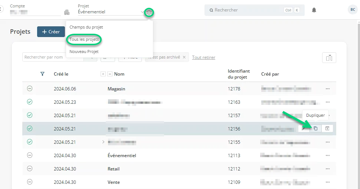360x189 pixels.
Task: Click the Tout retirer link
Action: tap(204, 57)
